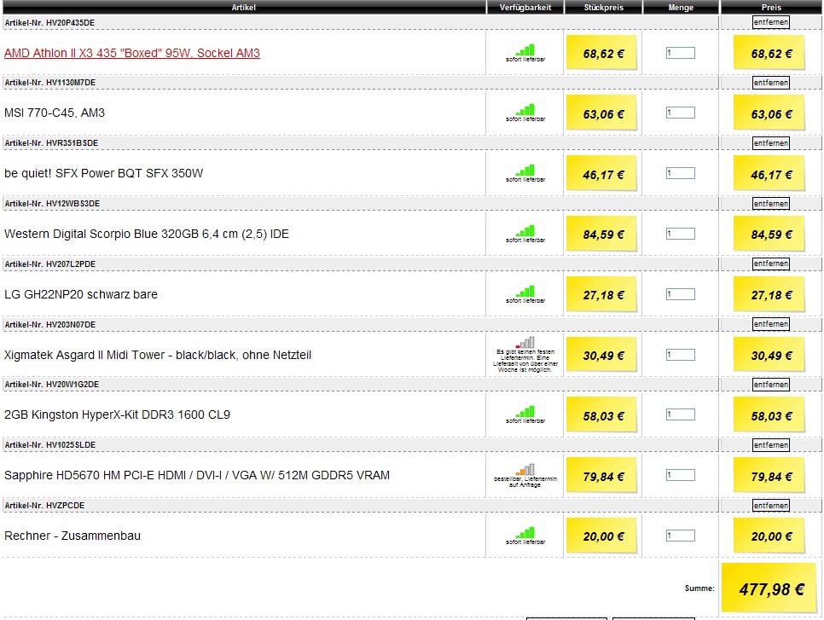824x620 pixels.
Task: Click entfernen for article HV1130M7DE
Action: coord(771,83)
